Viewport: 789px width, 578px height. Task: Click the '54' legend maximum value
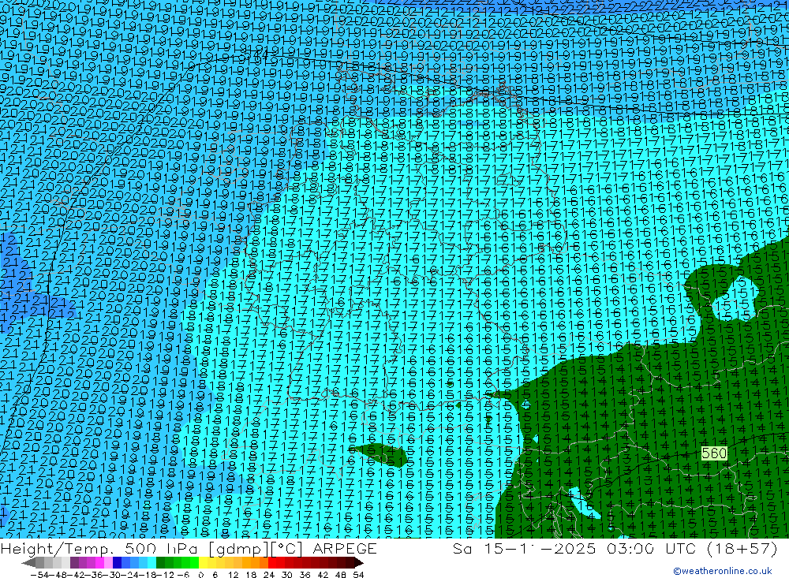[358, 575]
